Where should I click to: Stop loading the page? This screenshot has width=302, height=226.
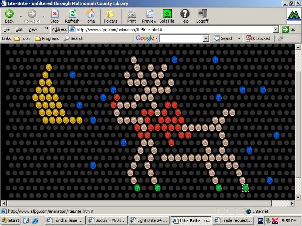(54, 16)
